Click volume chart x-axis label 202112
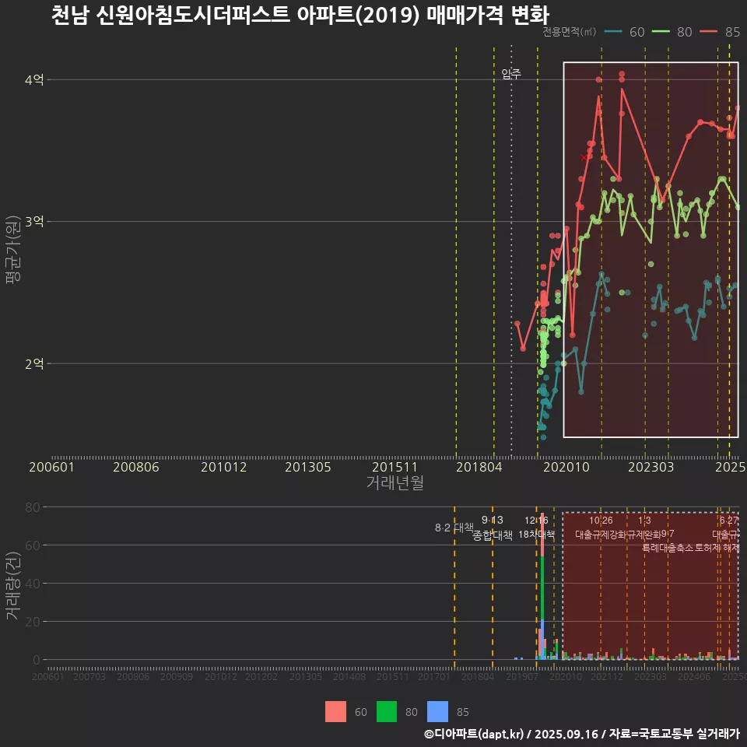 (x=607, y=676)
